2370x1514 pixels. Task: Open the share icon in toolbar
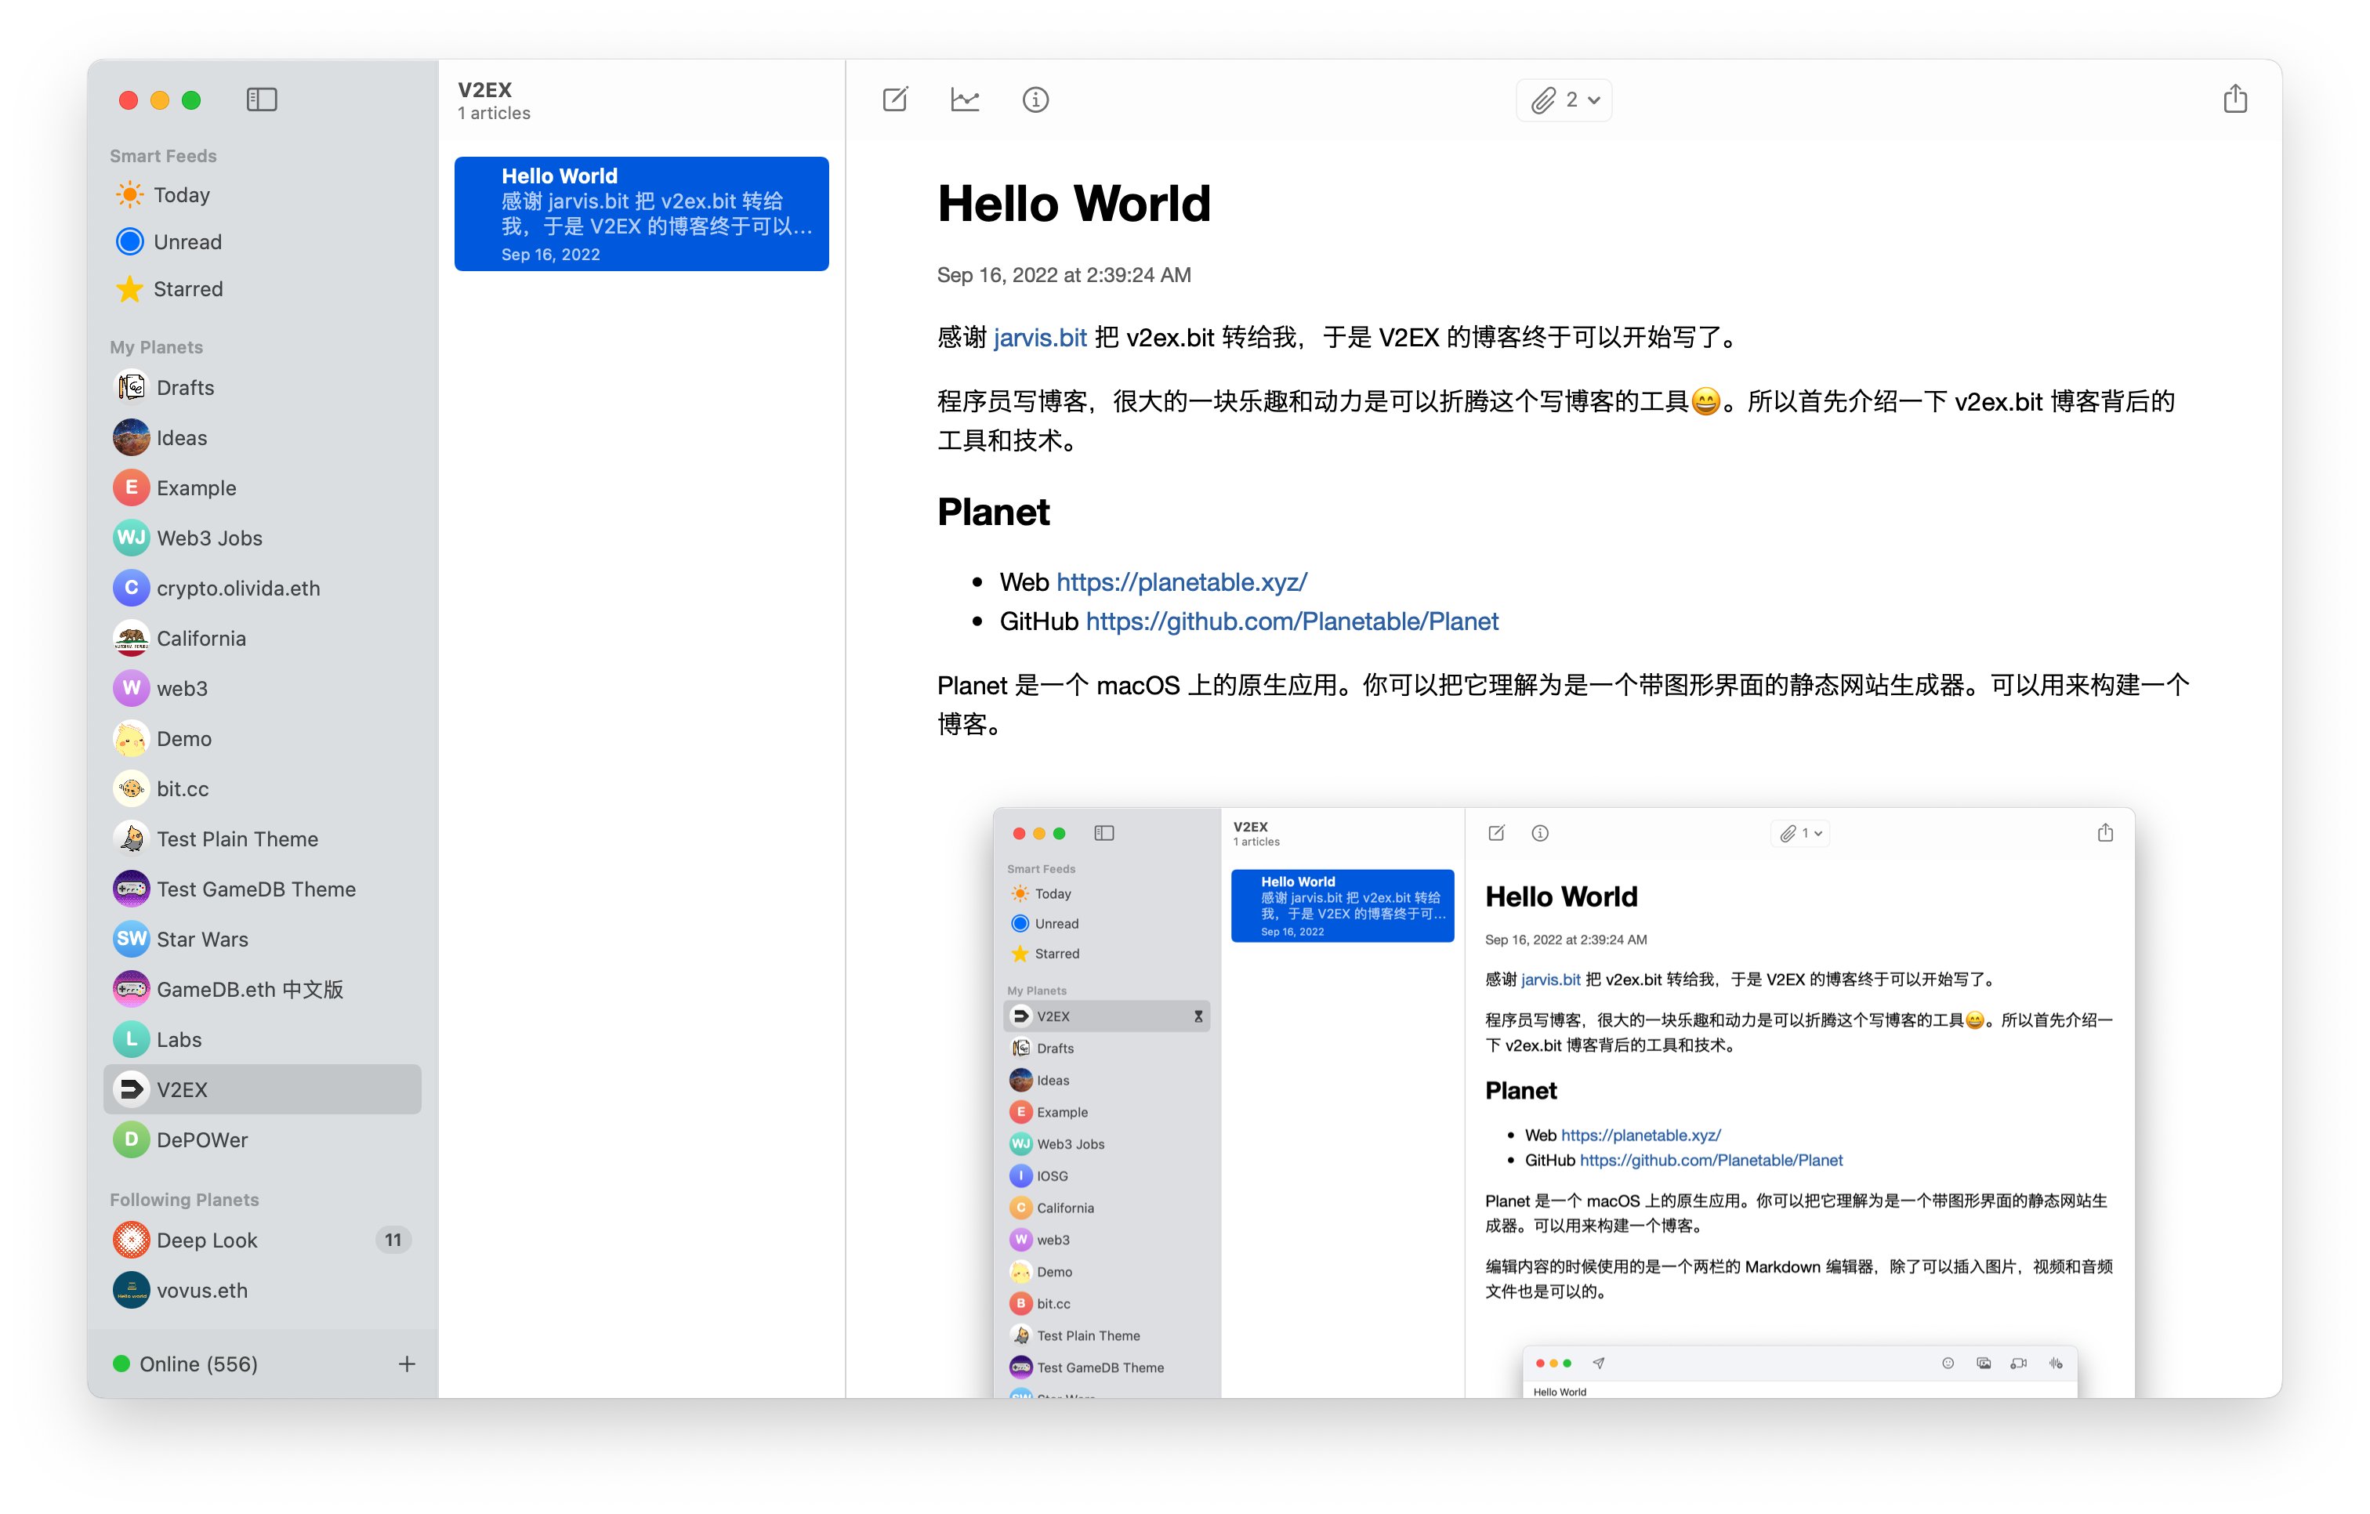(x=2234, y=100)
